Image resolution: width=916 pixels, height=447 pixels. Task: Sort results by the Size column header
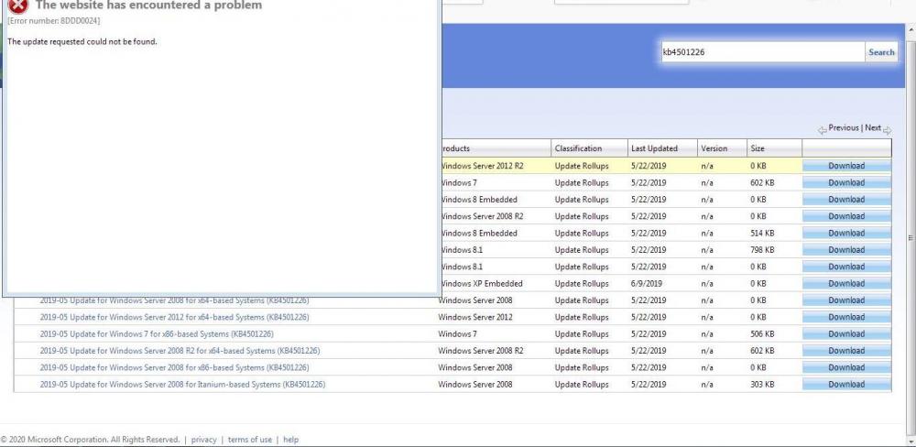click(757, 148)
